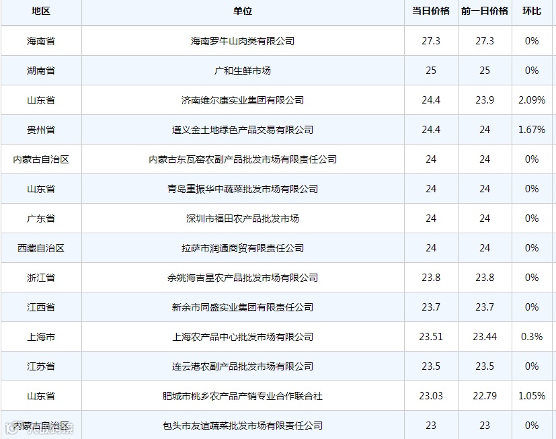Image resolution: width=556 pixels, height=439 pixels.
Task: Select 遵义金土地绿色产品交易有限公司 cell
Action: click(243, 130)
